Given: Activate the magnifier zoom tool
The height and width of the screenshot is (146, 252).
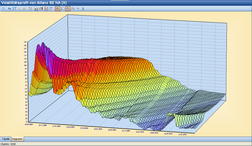Looking at the screenshot, I should [x=62, y=9].
